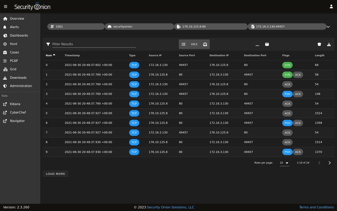Open the Terms and Conditions link
Image resolution: width=337 pixels, height=211 pixels.
pos(316,207)
